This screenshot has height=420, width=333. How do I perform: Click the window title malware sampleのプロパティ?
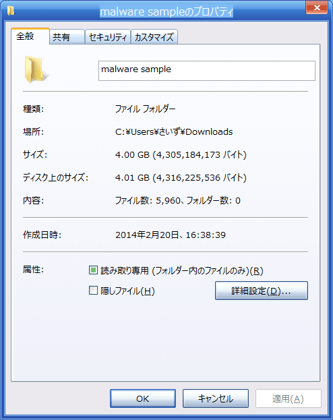click(166, 11)
